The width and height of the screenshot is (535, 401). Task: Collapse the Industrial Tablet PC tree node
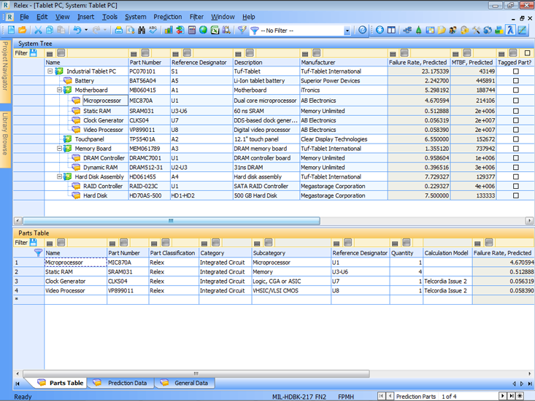point(50,71)
